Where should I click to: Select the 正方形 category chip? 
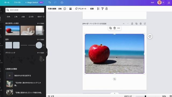[x=31, y=17]
